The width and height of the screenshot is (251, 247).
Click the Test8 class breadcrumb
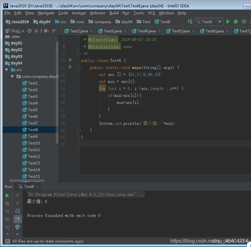162,22
